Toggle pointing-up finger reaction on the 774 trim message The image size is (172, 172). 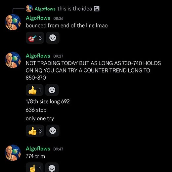[34, 167]
